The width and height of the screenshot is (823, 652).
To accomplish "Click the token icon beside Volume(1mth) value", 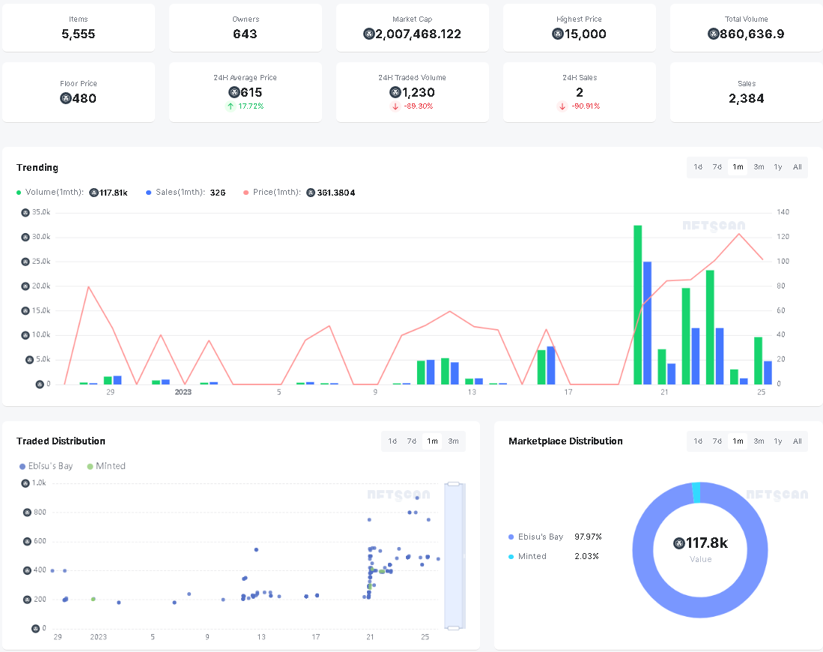I will [92, 193].
